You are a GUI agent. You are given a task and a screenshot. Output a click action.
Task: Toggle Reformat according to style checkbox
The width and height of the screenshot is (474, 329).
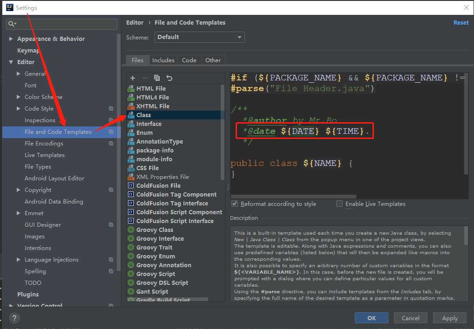(x=235, y=204)
